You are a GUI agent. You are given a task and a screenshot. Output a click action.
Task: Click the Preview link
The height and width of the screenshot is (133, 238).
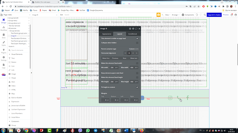pos(226,15)
